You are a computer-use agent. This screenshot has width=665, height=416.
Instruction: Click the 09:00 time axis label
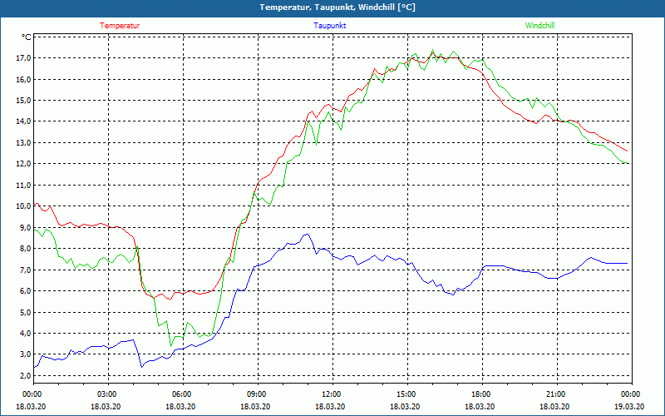coord(258,394)
